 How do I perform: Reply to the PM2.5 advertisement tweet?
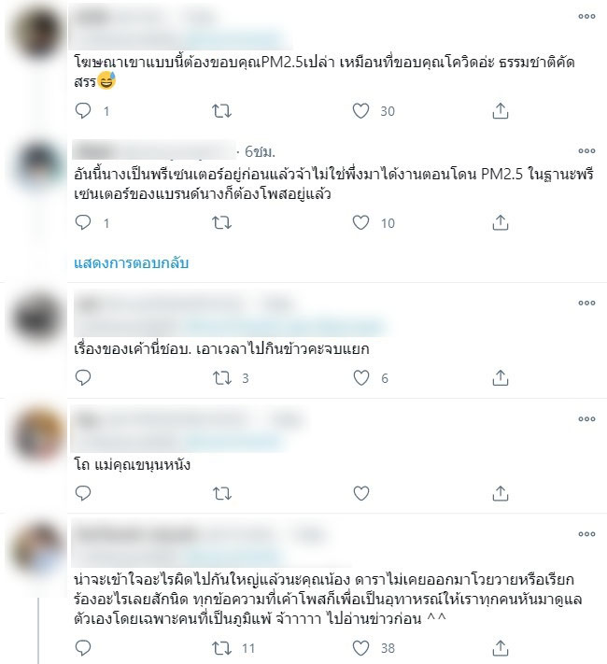pos(83,111)
